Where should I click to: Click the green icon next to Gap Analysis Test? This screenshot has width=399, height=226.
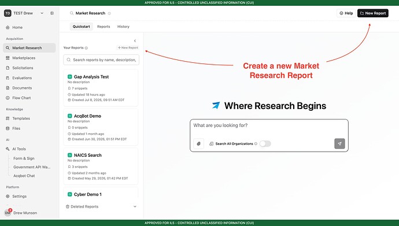70,77
